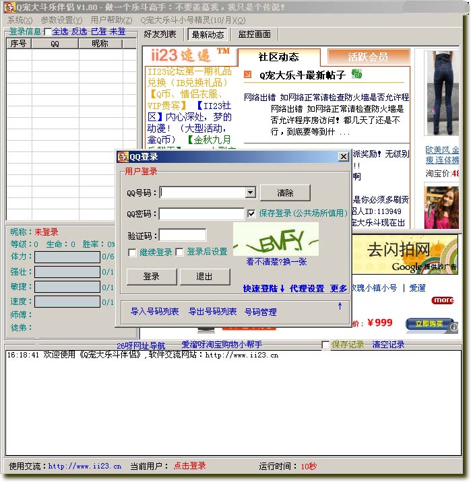Screen dimensions: 471x482
Task: Open the QQ号码 dropdown list
Action: [250, 193]
